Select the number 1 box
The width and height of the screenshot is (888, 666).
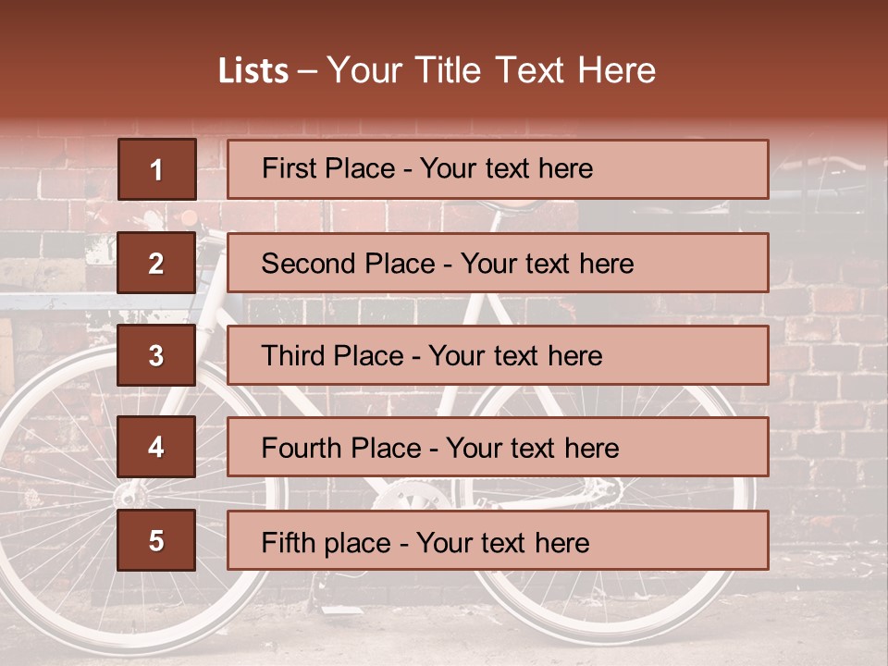pos(157,169)
